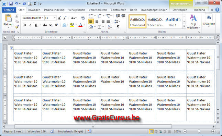This screenshot has width=222, height=136.
Task: Click the tab selector box left of ruler
Action: 5,38
